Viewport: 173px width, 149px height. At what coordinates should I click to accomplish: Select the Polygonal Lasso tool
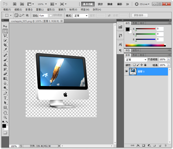pos(5,36)
